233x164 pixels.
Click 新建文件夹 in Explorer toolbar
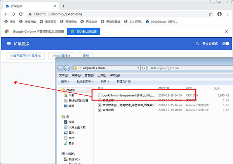[123, 81]
